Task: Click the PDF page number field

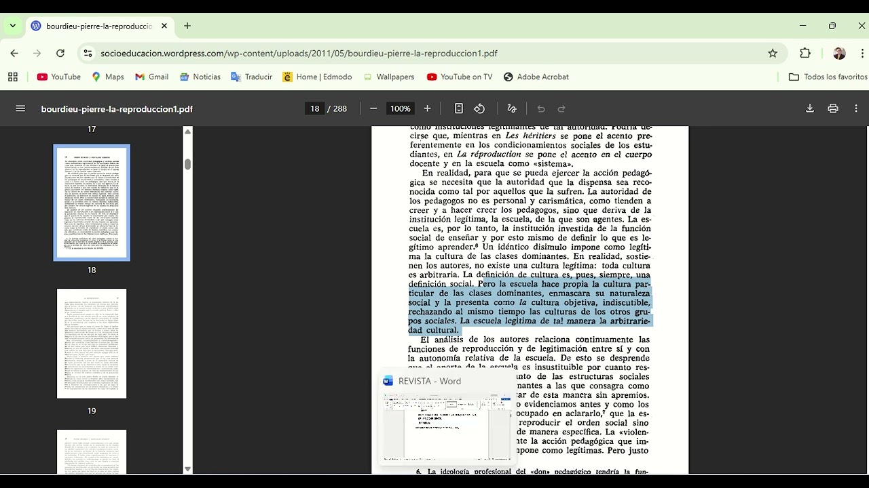Action: point(314,108)
